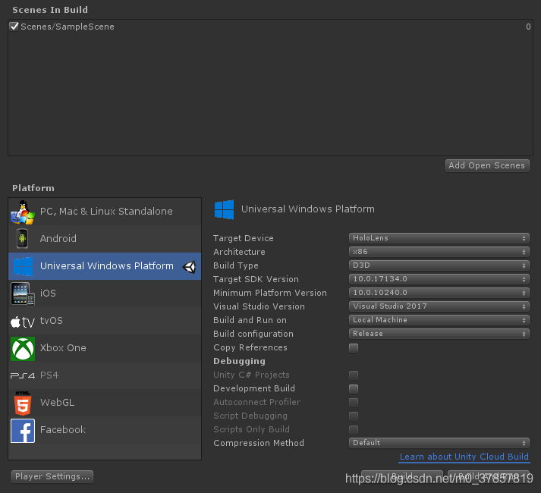Click the Architecture label
Viewport: 541px width, 493px height.
239,252
